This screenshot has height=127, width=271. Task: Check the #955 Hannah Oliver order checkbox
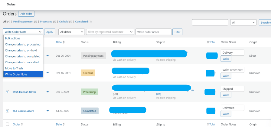[x=8, y=92]
